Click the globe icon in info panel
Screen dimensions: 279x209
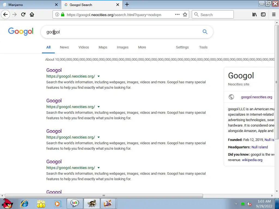tap(231, 97)
